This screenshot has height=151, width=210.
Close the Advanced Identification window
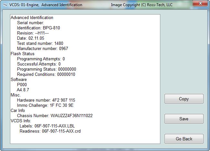[200, 3]
